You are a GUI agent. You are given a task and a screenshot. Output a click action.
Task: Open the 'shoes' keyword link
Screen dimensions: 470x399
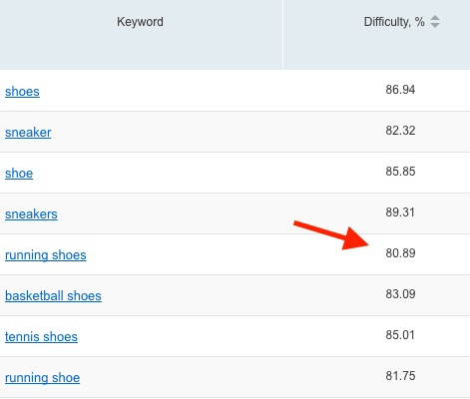22,92
